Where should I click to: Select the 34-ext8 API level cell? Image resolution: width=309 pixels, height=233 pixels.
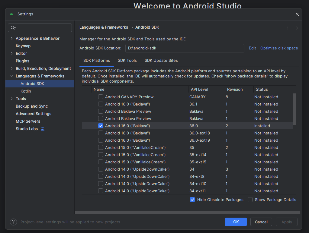(197, 176)
